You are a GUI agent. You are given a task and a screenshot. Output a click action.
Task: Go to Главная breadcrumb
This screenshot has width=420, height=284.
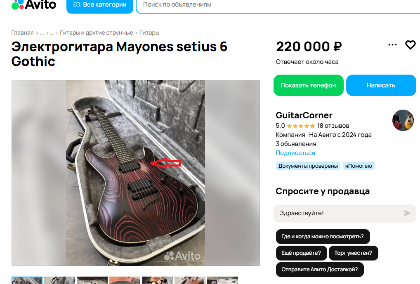tap(23, 33)
